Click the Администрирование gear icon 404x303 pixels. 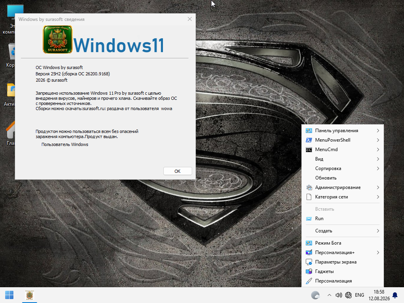click(309, 187)
